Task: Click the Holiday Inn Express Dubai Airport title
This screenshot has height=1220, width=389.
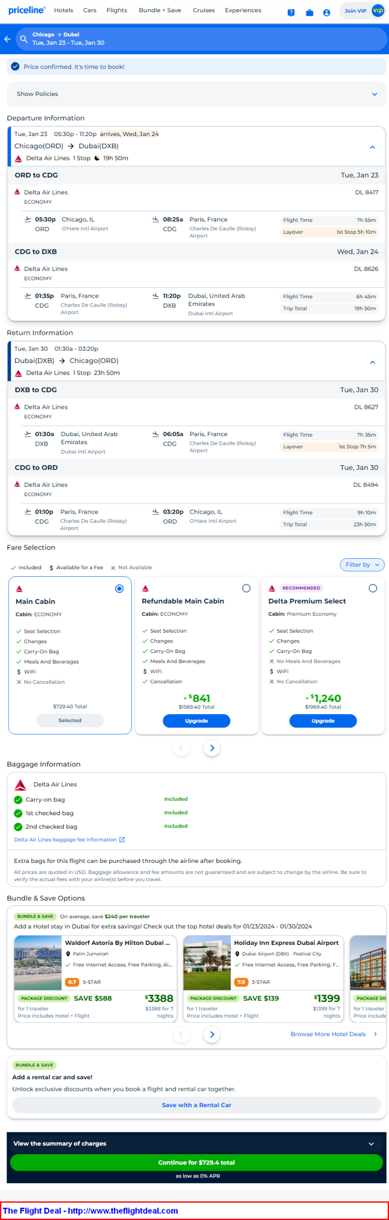Action: coord(286,943)
